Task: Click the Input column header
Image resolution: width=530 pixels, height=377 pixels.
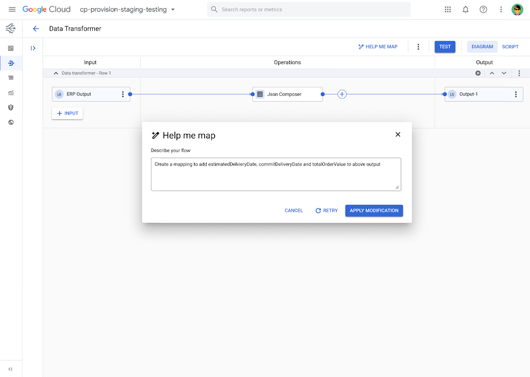Action: [90, 62]
